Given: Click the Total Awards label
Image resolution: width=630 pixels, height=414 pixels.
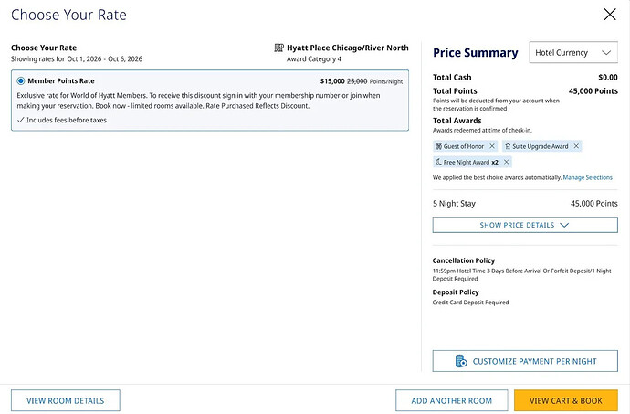Looking at the screenshot, I should click(x=457, y=121).
